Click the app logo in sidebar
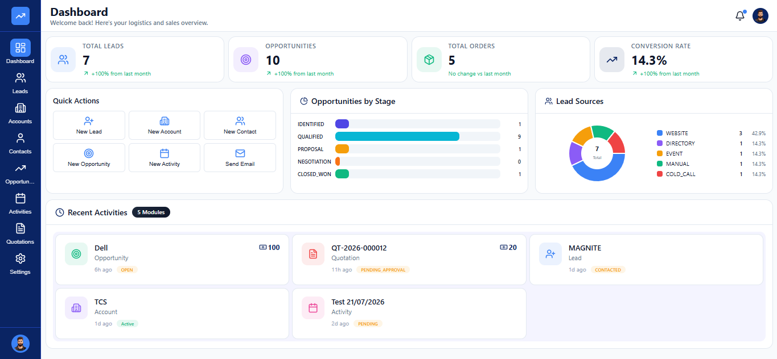 click(20, 16)
